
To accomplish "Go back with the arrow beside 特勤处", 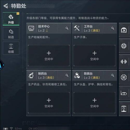I will click(5, 6).
